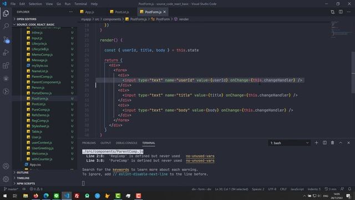Click the Explorer more actions ellipsis
This screenshot has width=355, height=200.
(x=71, y=12)
